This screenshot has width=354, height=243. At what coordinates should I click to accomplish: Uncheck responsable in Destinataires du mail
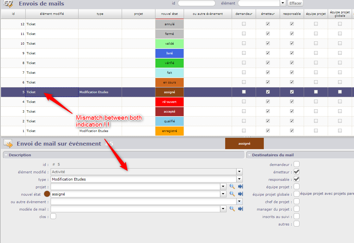[x=297, y=179]
